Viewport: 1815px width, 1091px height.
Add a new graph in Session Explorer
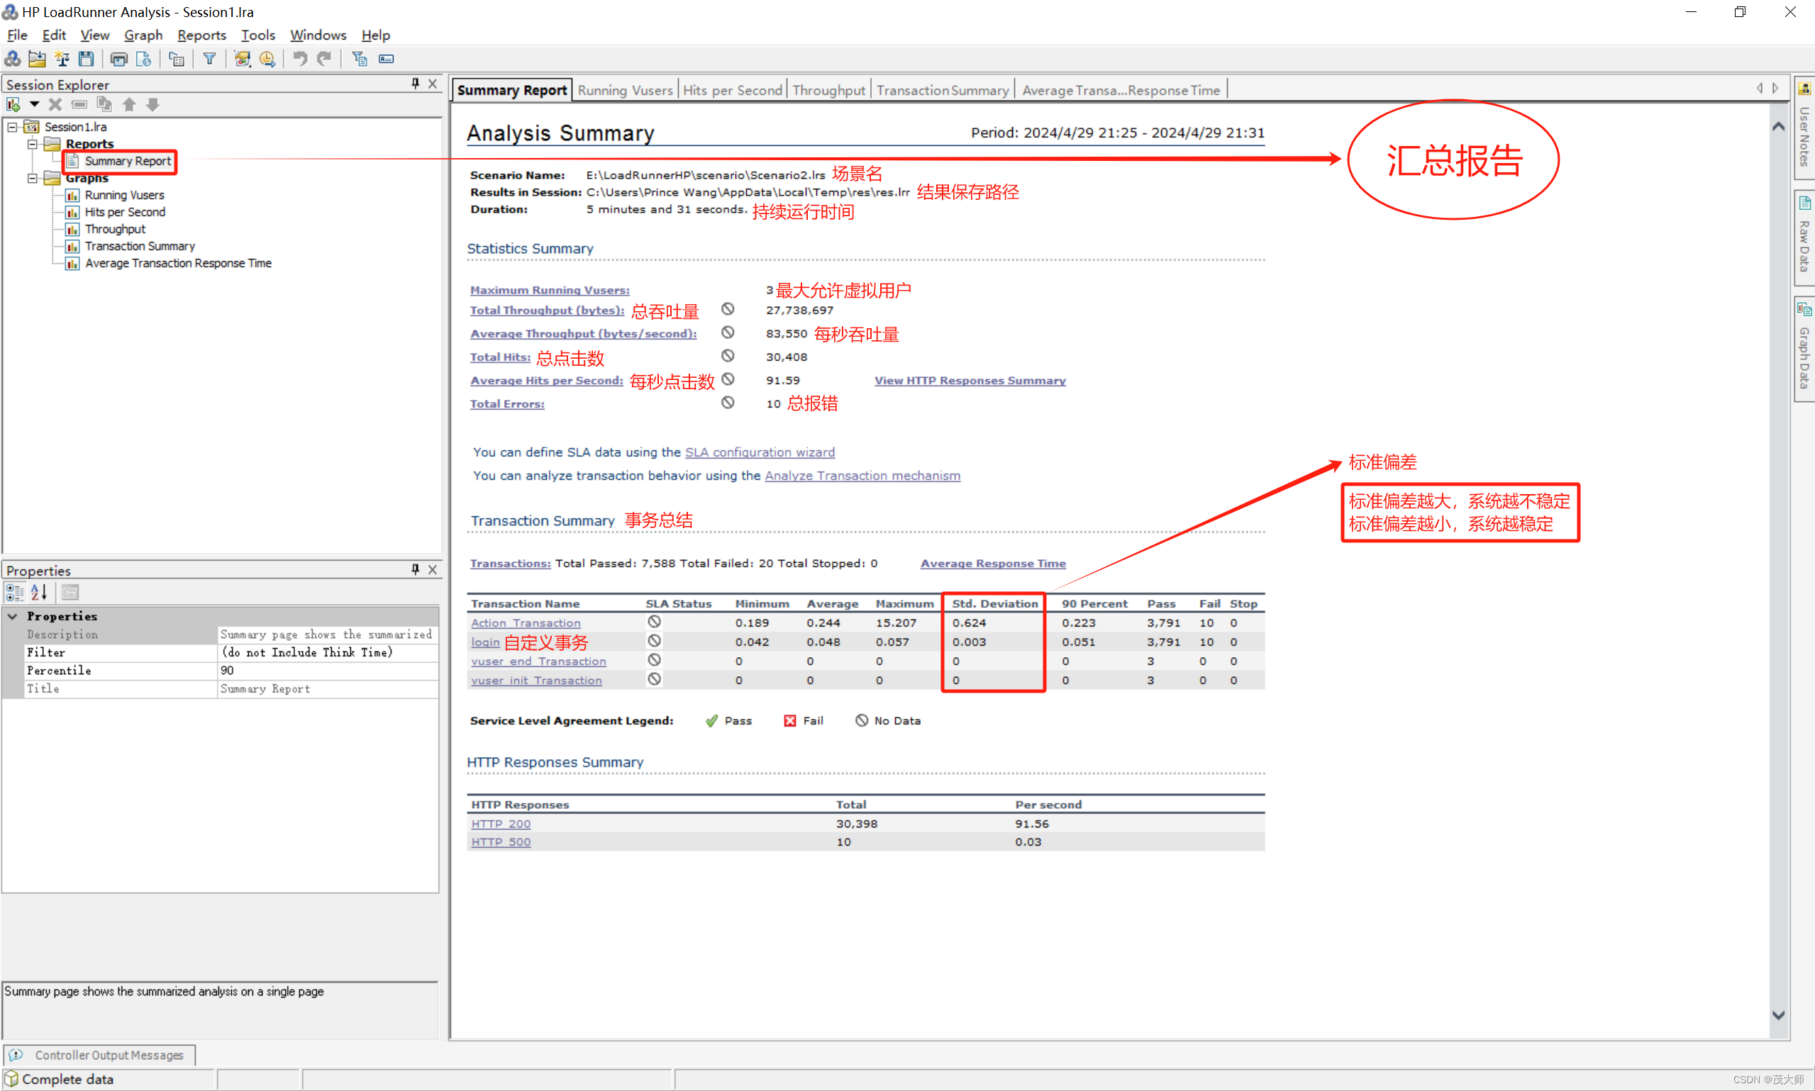click(x=13, y=104)
